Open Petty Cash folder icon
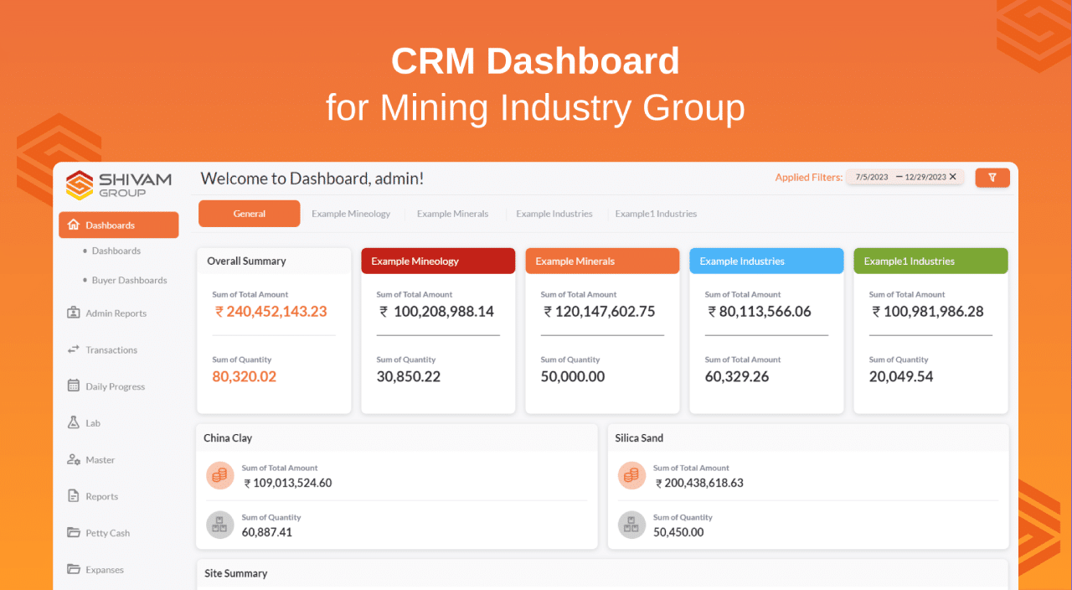The height and width of the screenshot is (590, 1072). pos(75,532)
